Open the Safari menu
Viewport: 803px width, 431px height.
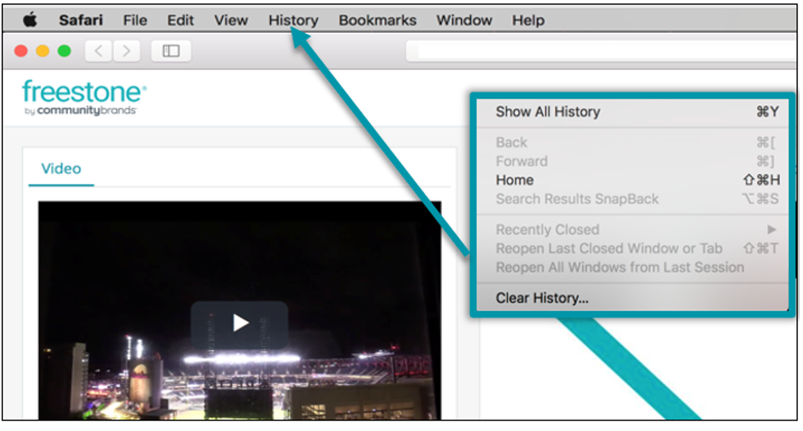82,20
